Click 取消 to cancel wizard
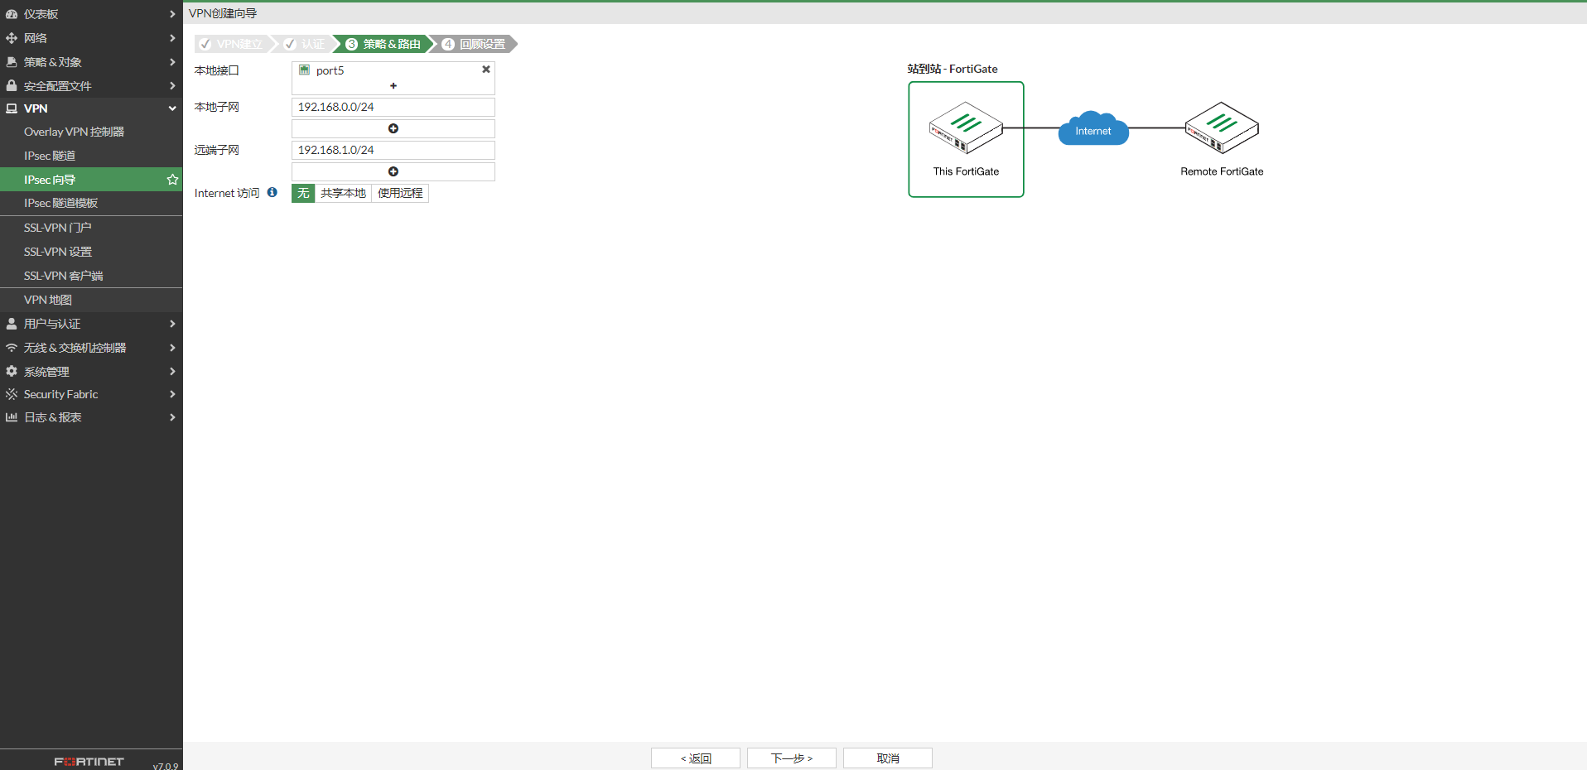 pos(887,758)
